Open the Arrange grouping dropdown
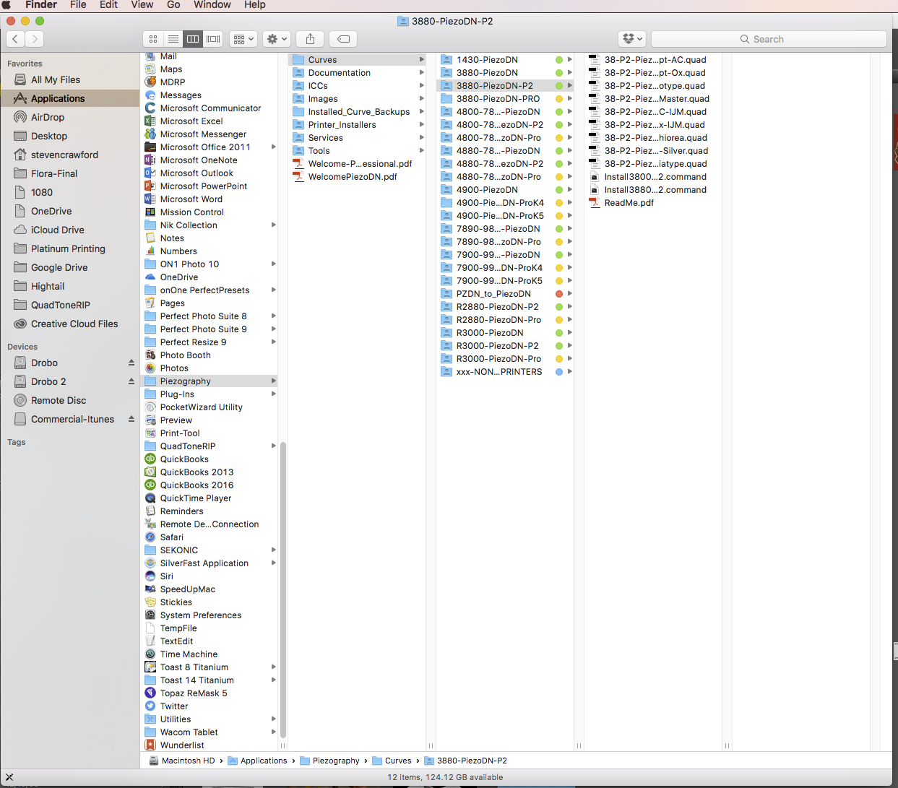Image resolution: width=898 pixels, height=788 pixels. (243, 39)
